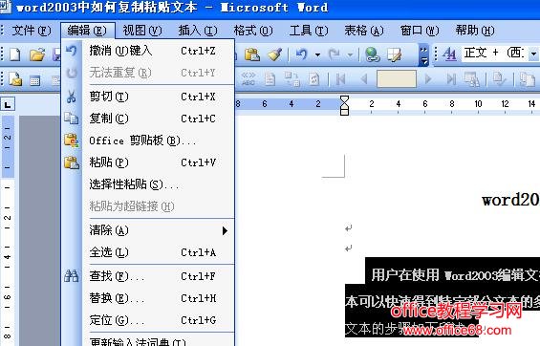Click the format painter brush icon

click(275, 54)
